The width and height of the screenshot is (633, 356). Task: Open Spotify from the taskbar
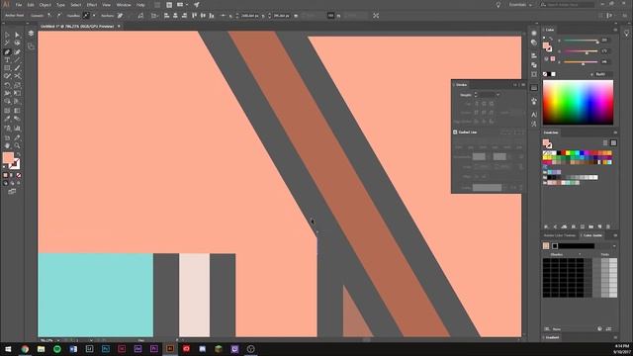pos(57,349)
